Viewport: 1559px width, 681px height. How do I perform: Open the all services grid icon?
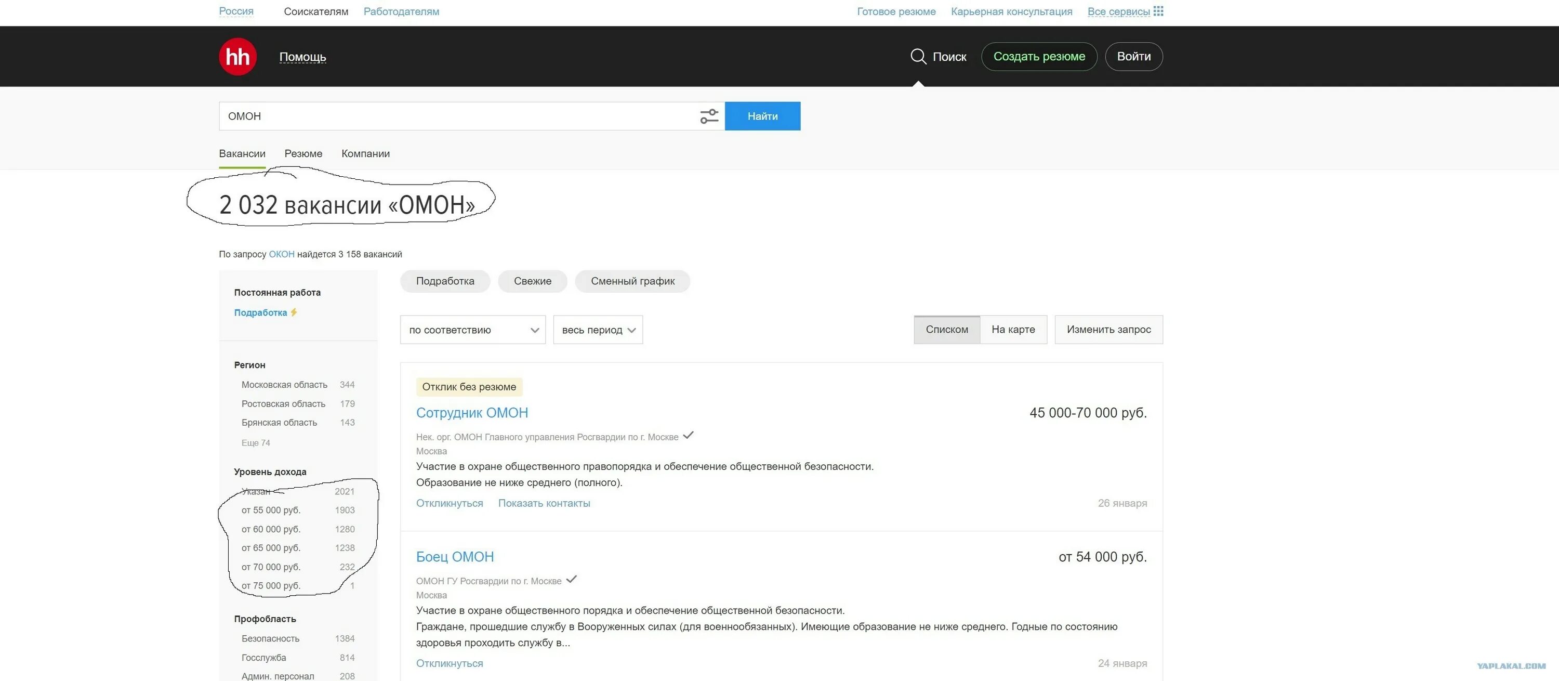pyautogui.click(x=1158, y=11)
